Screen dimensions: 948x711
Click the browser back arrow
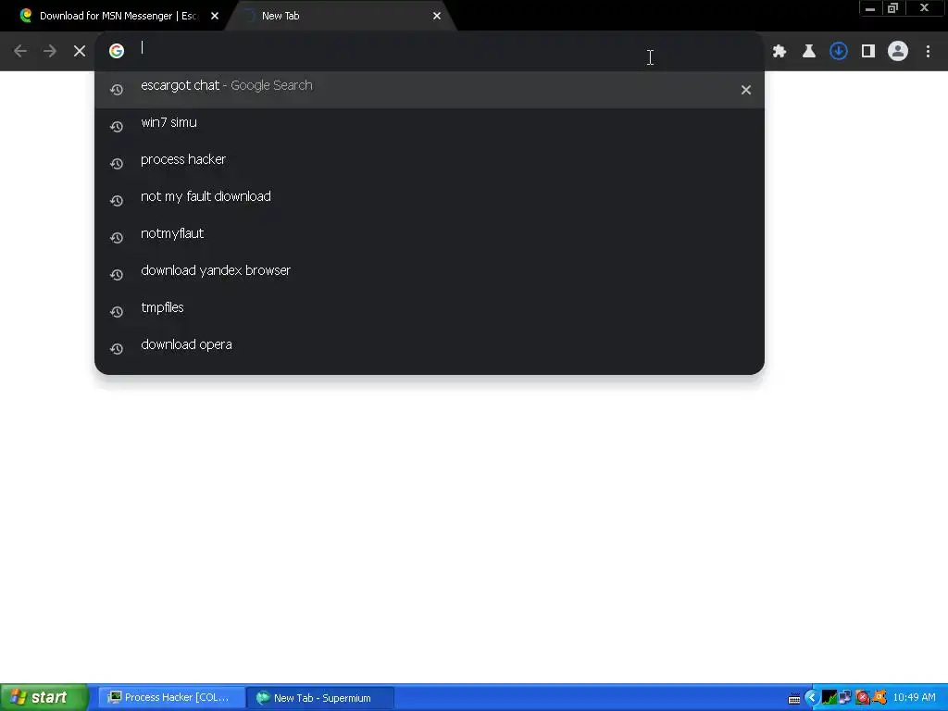click(20, 51)
